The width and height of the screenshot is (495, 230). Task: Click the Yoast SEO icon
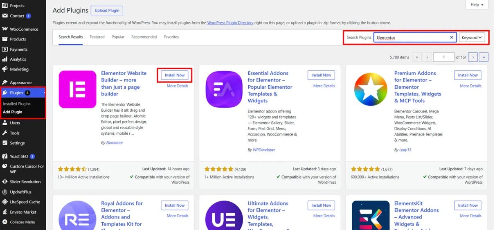5,156
